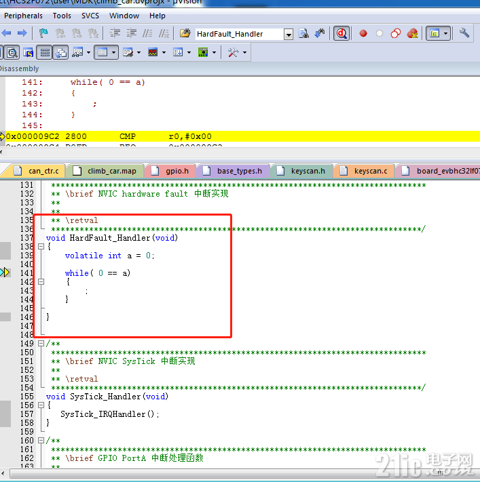The height and width of the screenshot is (482, 480).
Task: Open the HardFault_Handler find dropdown arrow
Action: [x=289, y=35]
